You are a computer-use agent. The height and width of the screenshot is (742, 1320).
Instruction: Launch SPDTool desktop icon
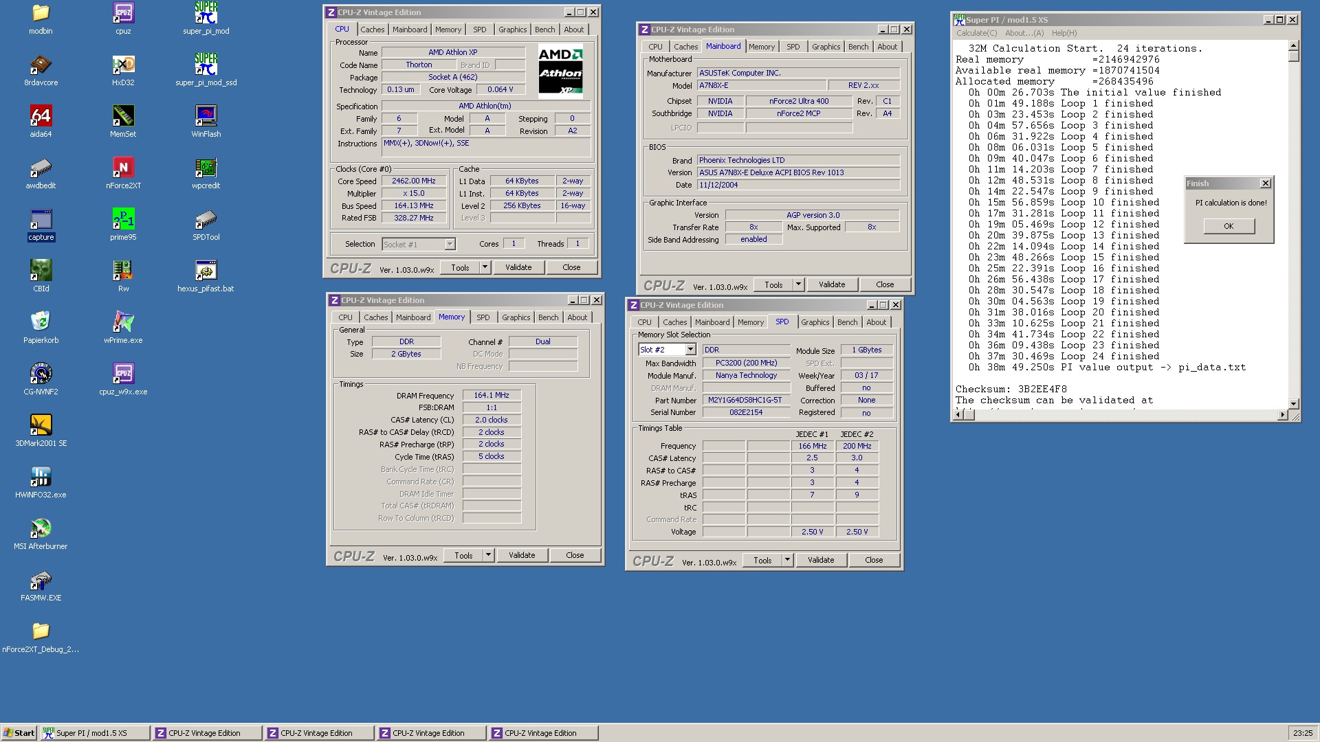coord(206,225)
